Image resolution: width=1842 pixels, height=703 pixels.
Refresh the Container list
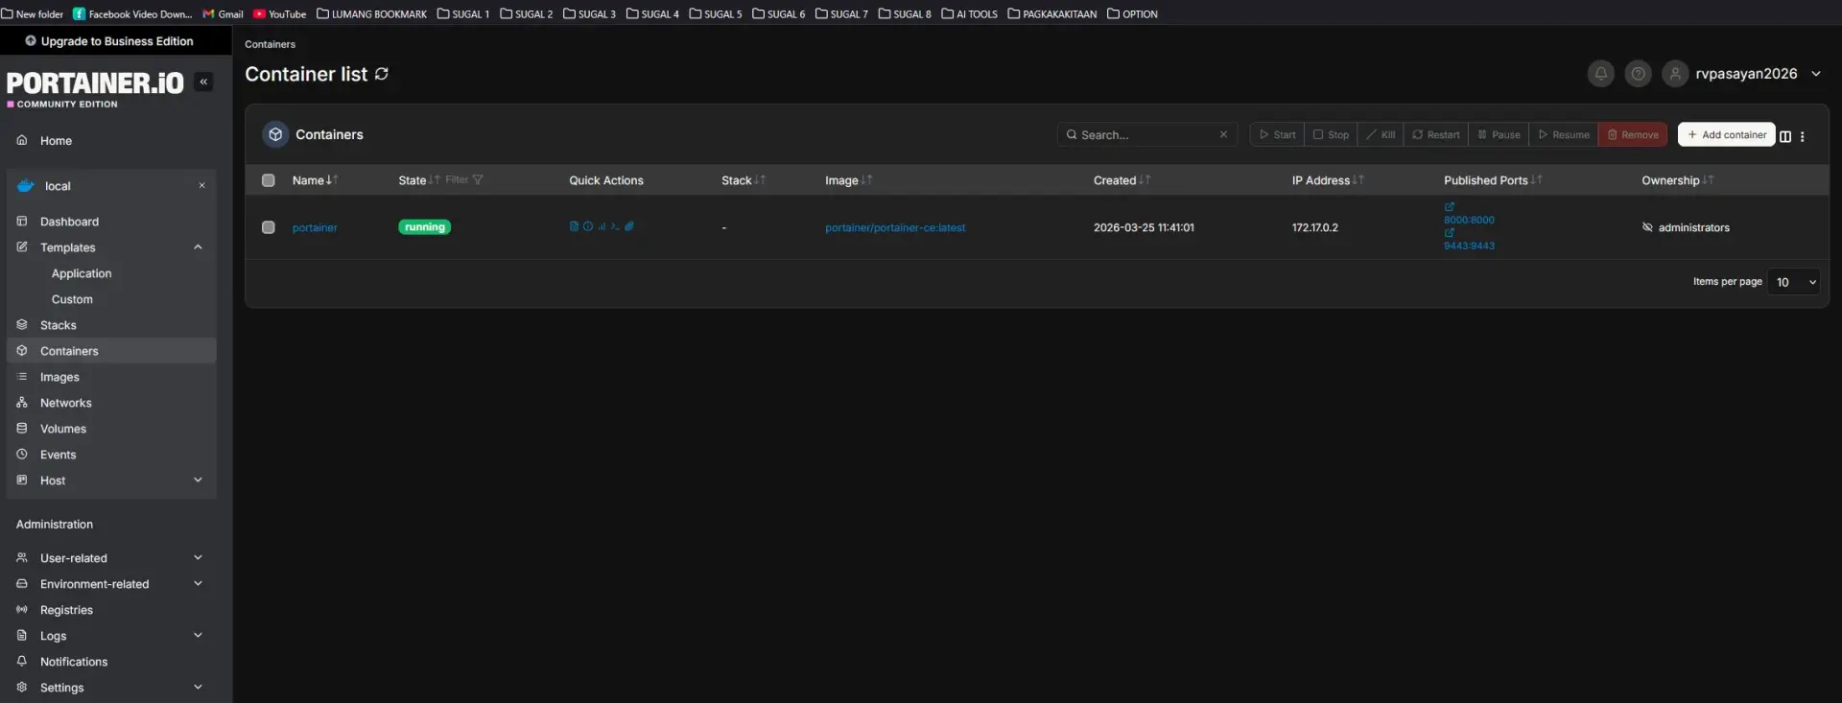[382, 74]
